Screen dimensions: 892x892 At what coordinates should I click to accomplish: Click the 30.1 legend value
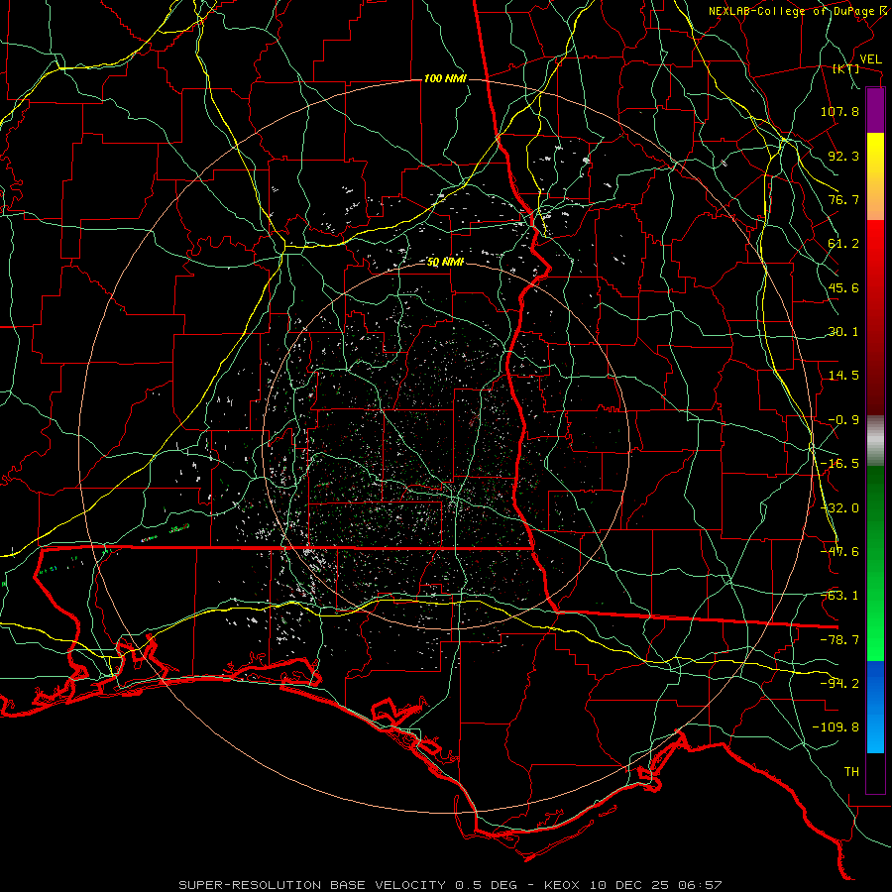click(843, 332)
